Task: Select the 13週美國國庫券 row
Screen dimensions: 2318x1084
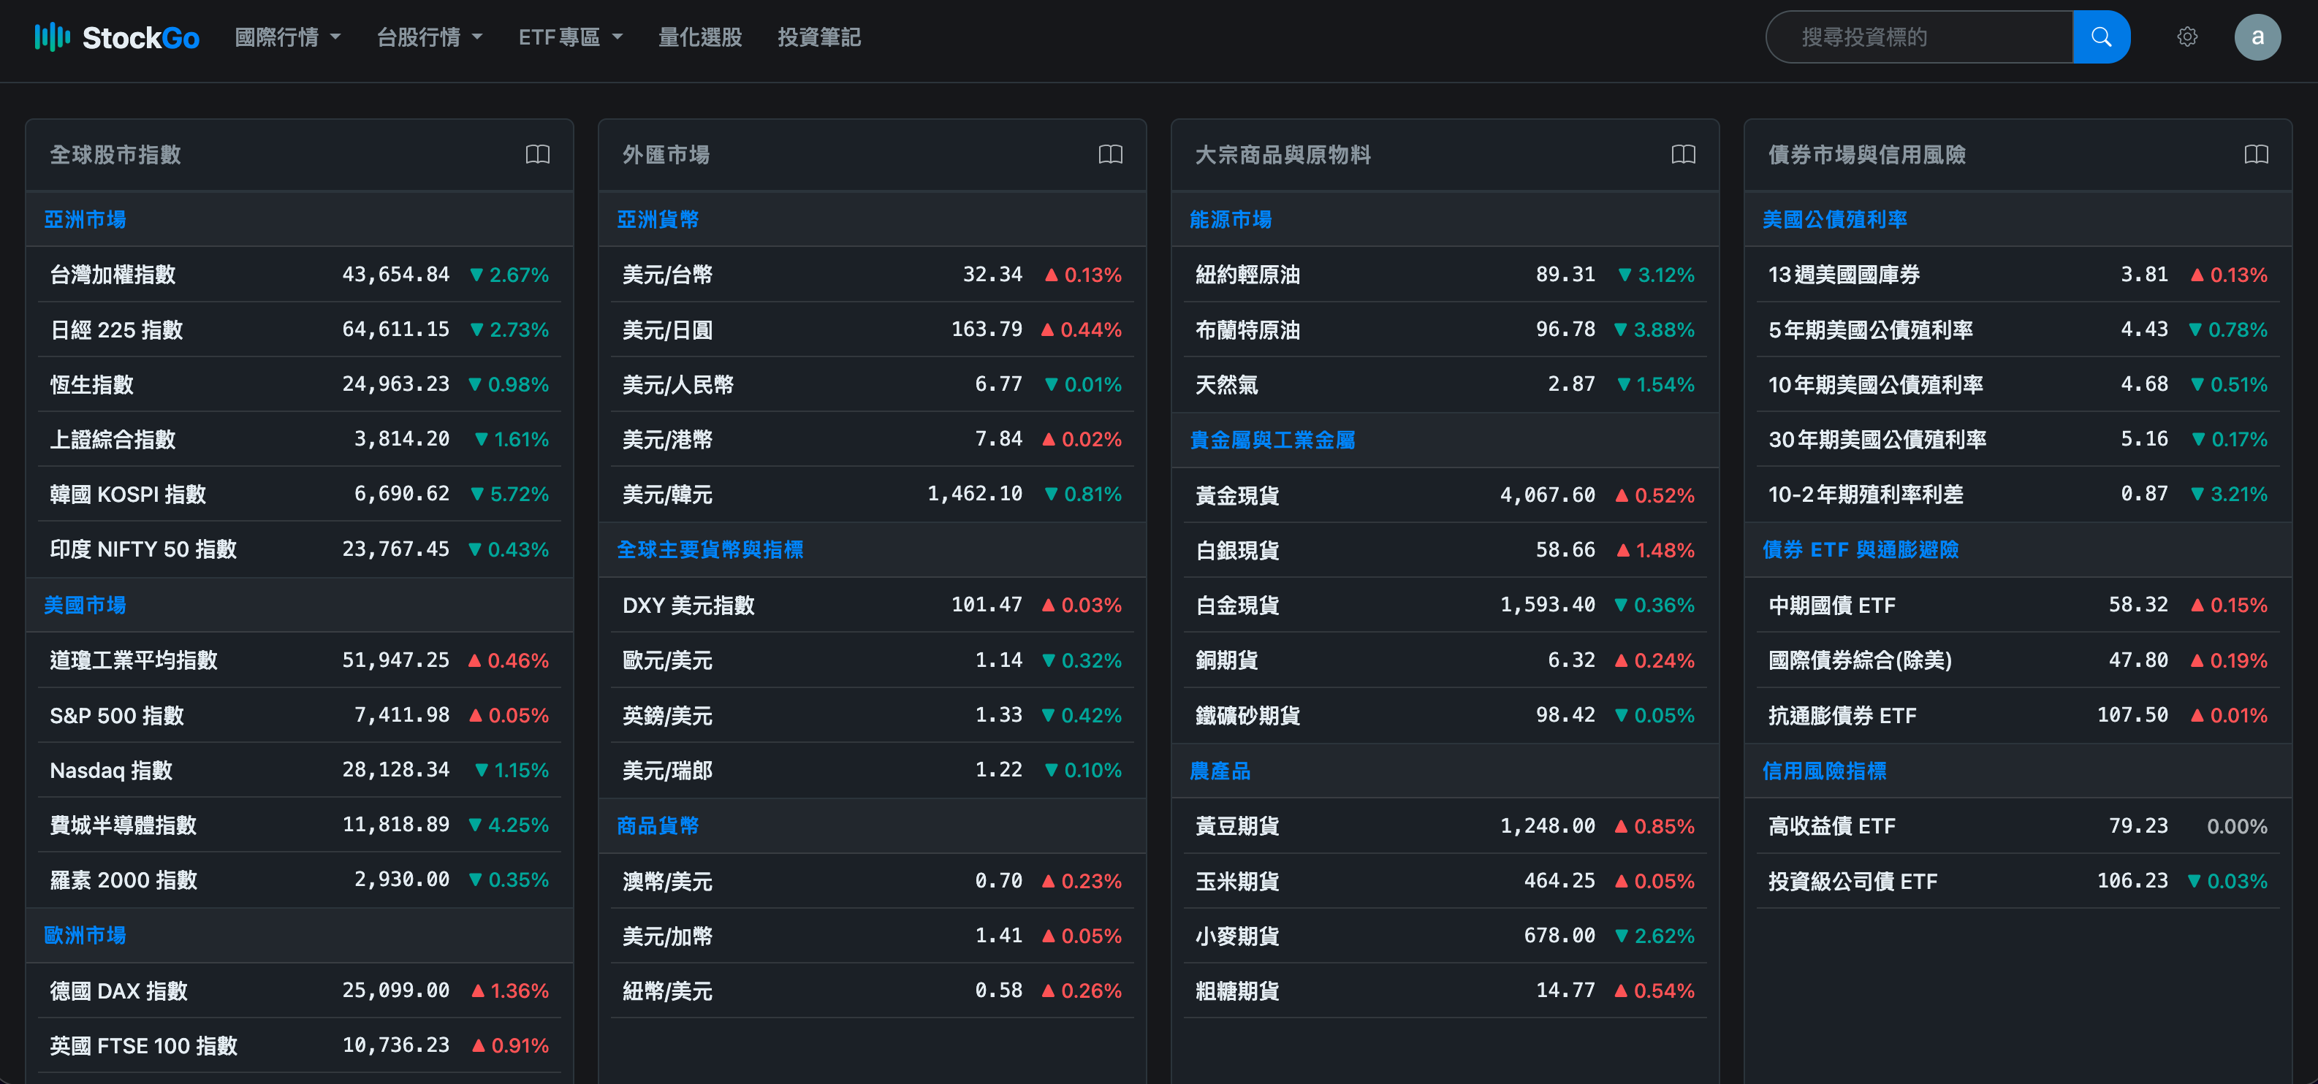Action: pos(2018,275)
